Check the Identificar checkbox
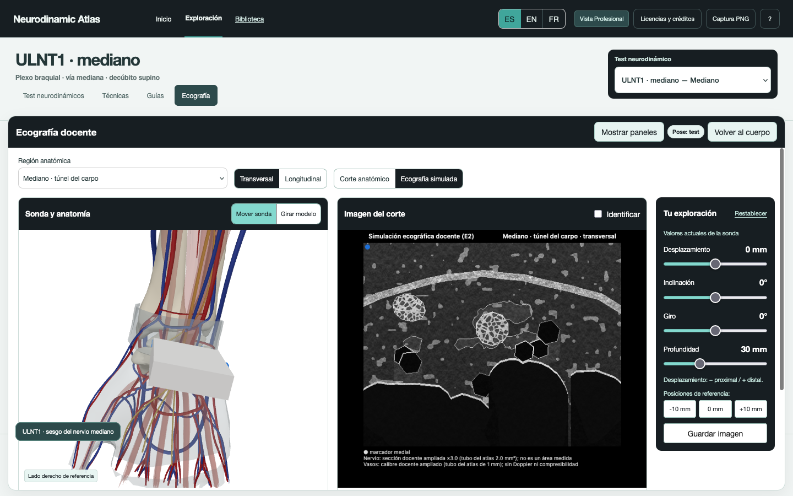Screen dimensions: 793x496 598,214
